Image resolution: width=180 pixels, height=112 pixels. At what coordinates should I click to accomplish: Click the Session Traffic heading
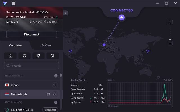pos(78,80)
